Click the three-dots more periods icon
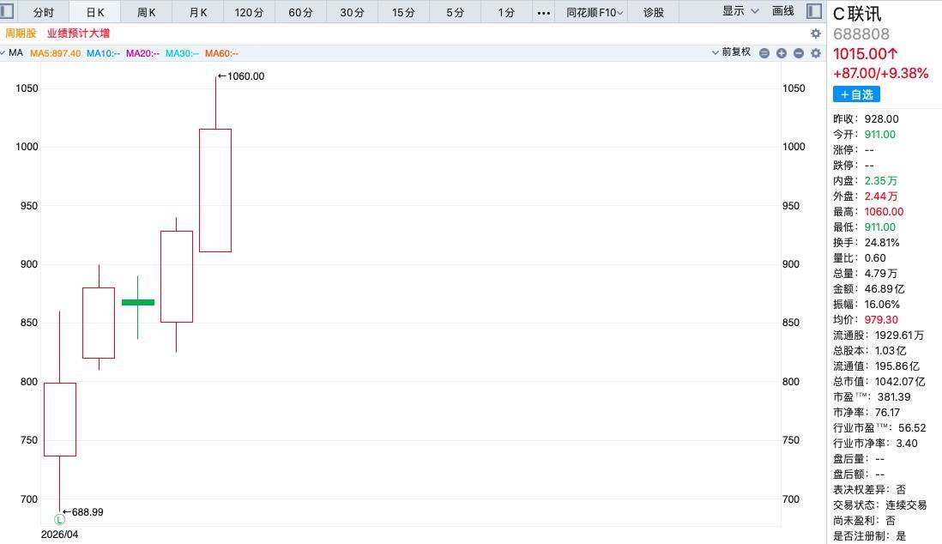The height and width of the screenshot is (544, 942). click(544, 13)
